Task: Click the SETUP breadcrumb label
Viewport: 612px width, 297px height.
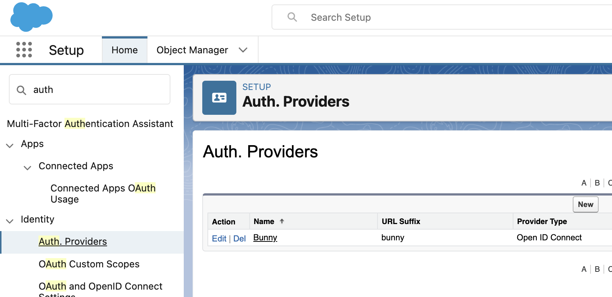Action: (256, 87)
